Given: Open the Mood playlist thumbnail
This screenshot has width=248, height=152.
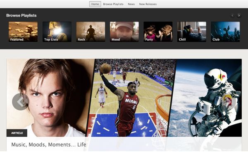Looking at the screenshot, I should click(124, 32).
